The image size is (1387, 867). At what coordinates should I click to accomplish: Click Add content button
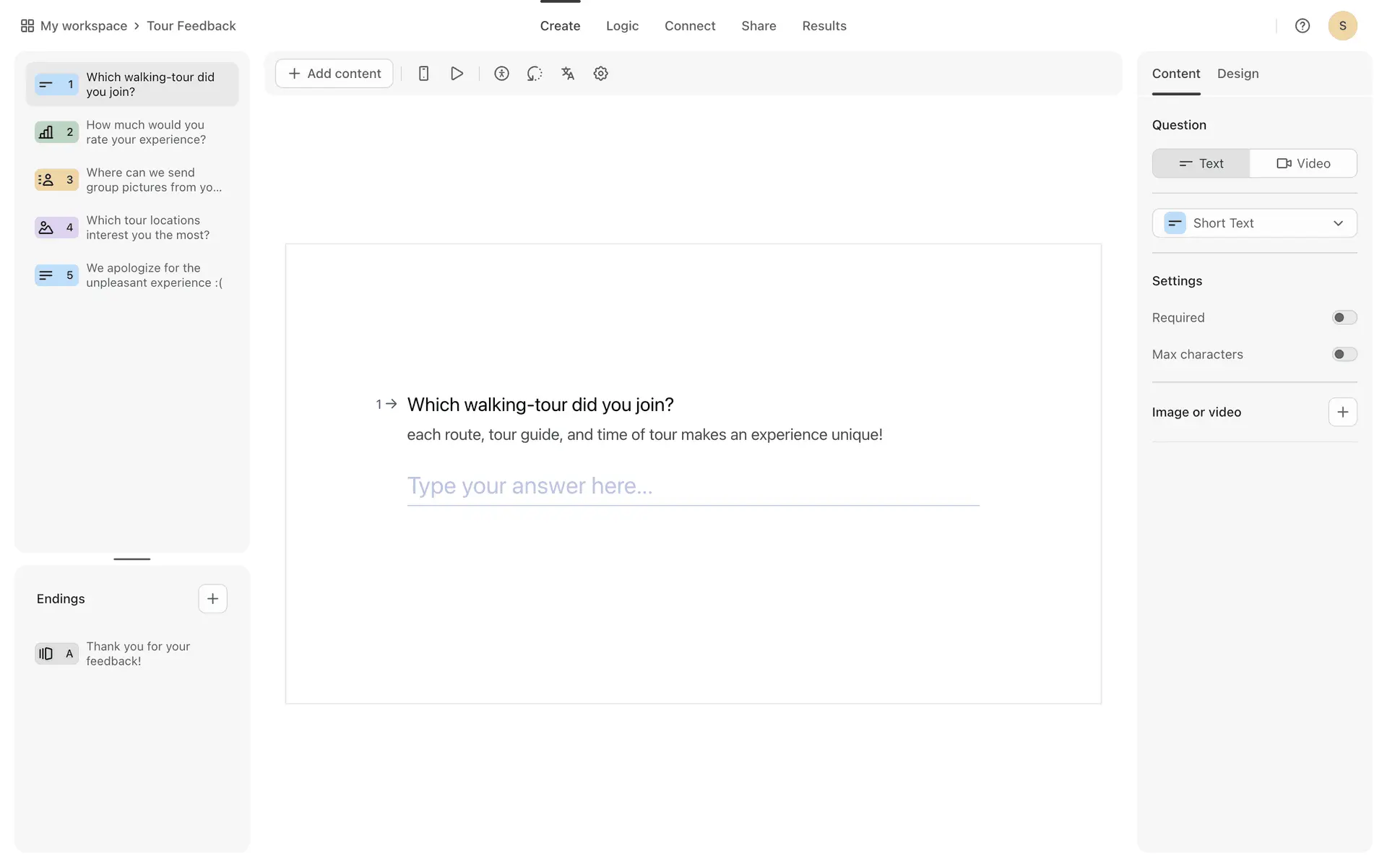pos(334,74)
